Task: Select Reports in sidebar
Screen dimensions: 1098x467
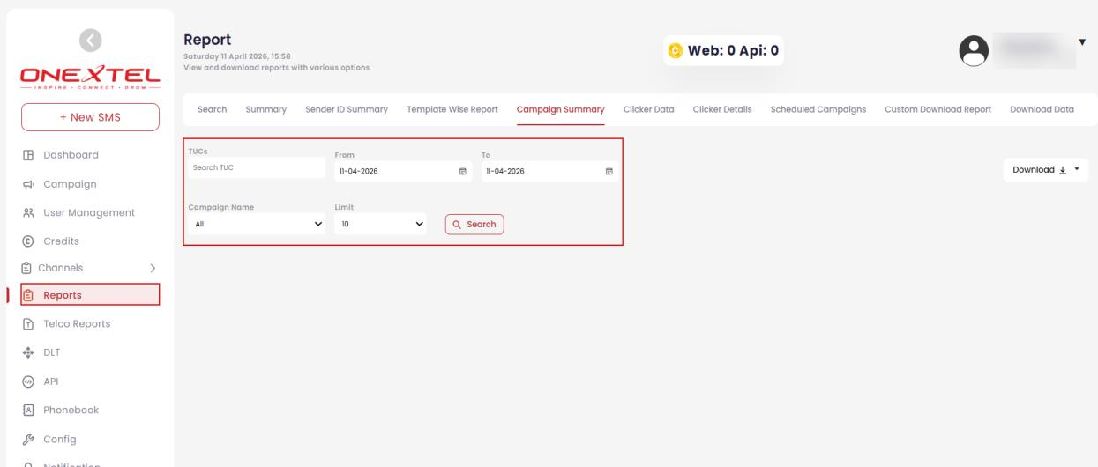Action: [90, 295]
